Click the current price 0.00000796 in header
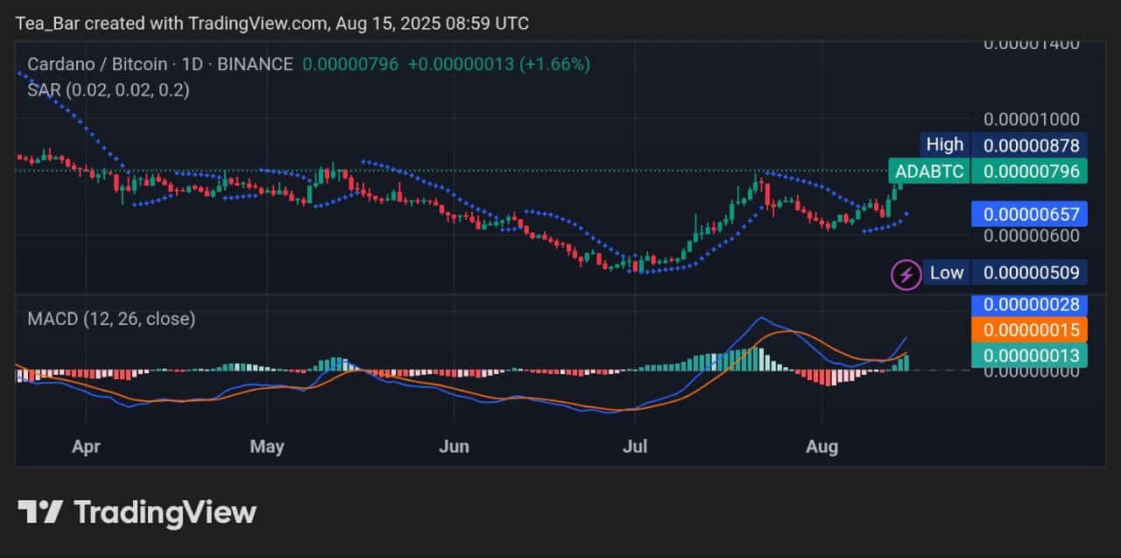Image resolution: width=1121 pixels, height=558 pixels. pos(350,64)
